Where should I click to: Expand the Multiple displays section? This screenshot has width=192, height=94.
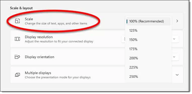177,75
